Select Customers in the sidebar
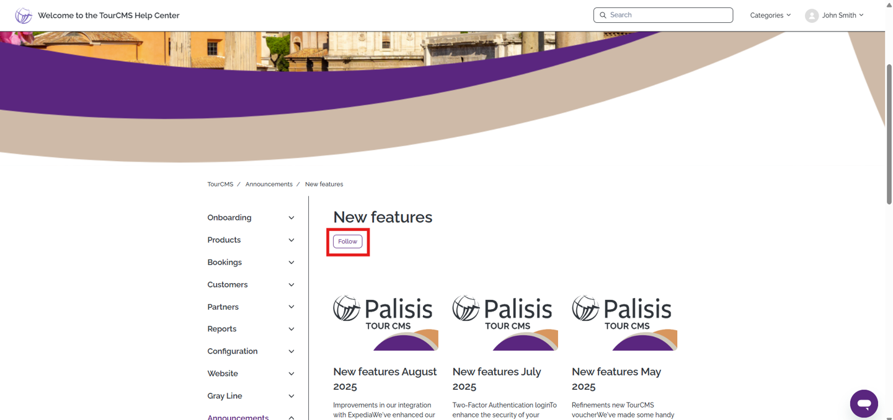893x420 pixels. click(228, 284)
